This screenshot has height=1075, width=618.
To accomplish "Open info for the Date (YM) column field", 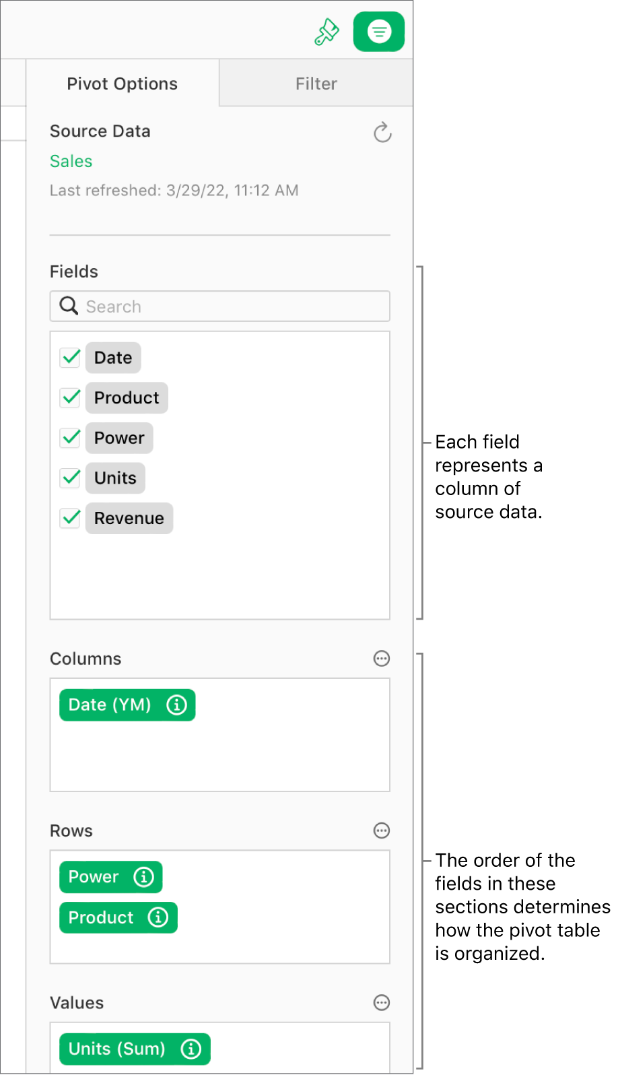I will tap(176, 705).
